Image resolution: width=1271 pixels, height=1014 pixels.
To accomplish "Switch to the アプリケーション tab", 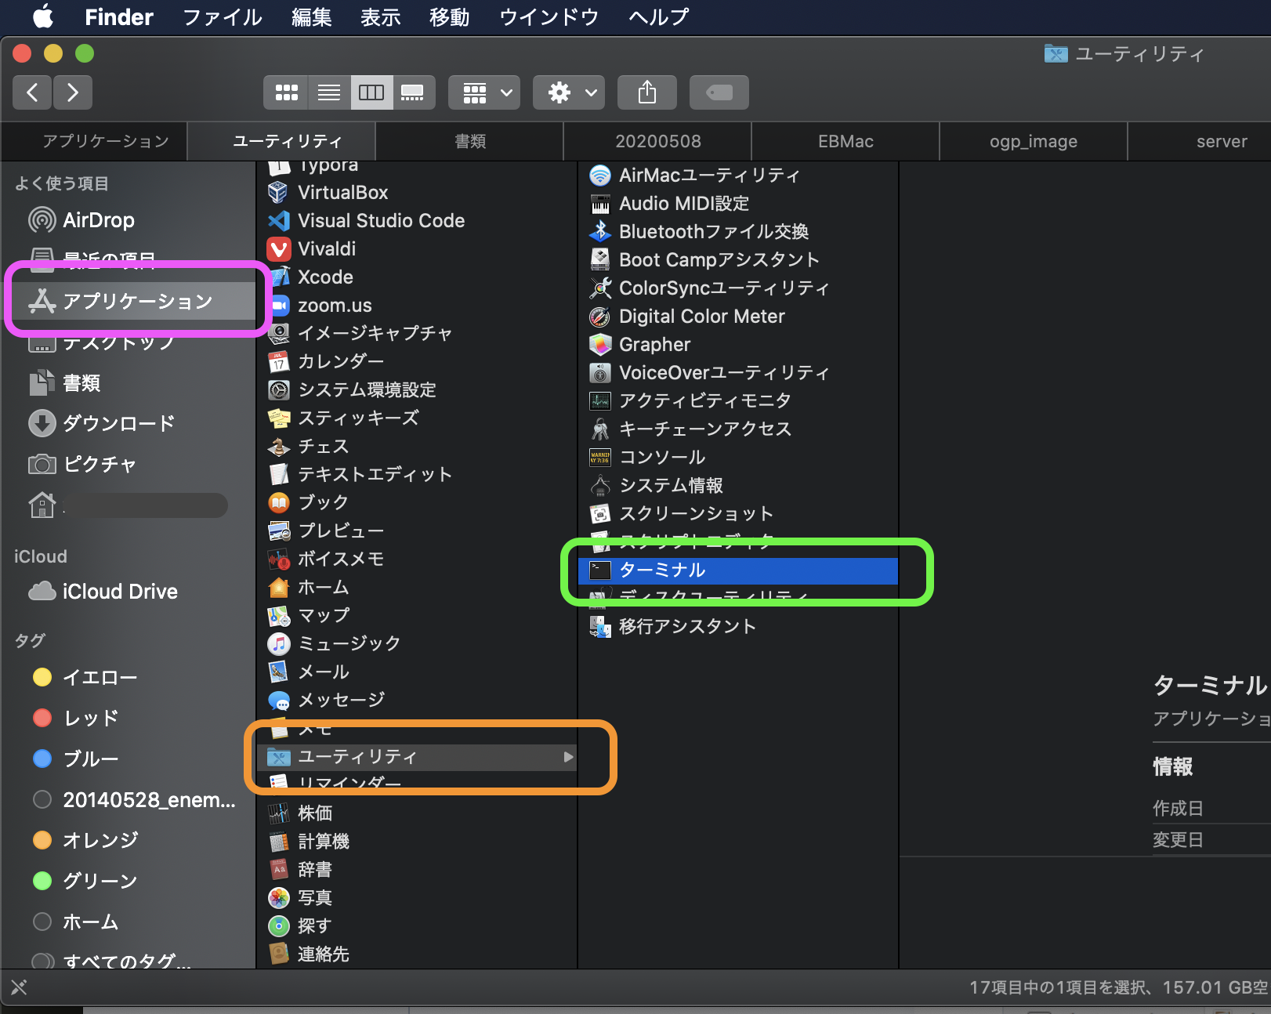I will tap(95, 141).
